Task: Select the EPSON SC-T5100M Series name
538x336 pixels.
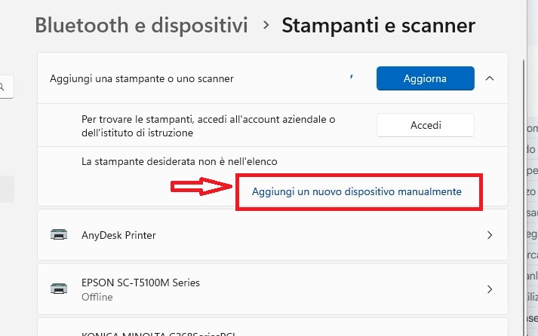Action: [140, 283]
